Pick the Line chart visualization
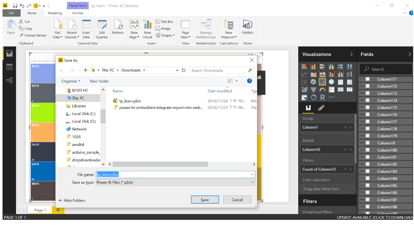Viewport: 414px width, 226px height. 304,74
